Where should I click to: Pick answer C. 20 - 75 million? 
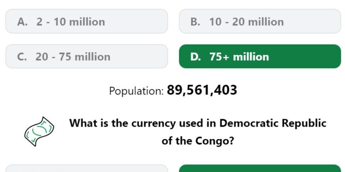coord(86,56)
